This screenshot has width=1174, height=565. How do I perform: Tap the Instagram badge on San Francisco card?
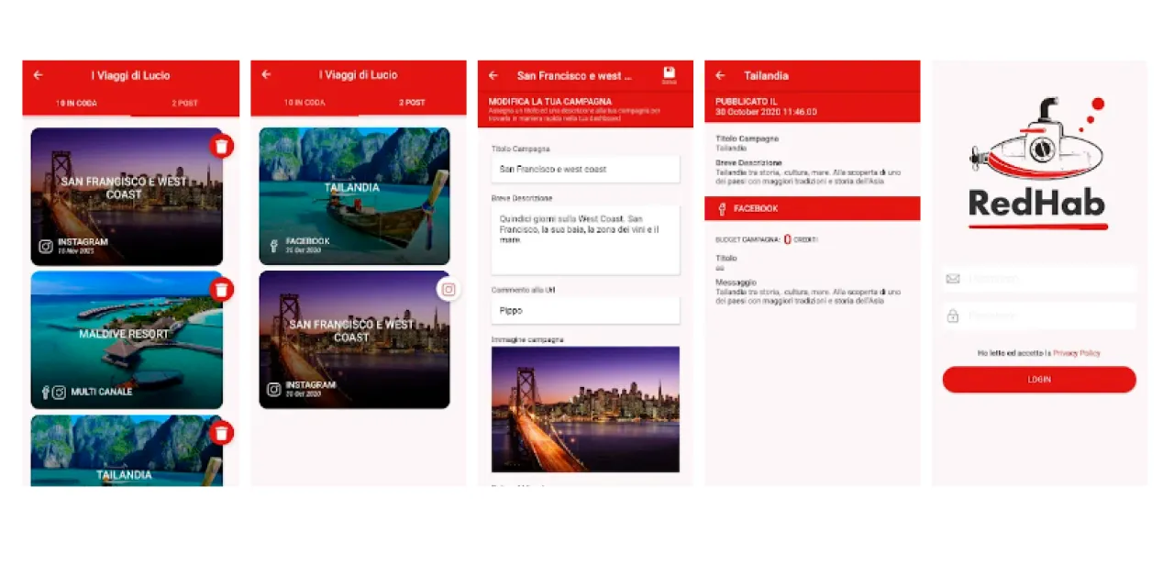(x=448, y=289)
